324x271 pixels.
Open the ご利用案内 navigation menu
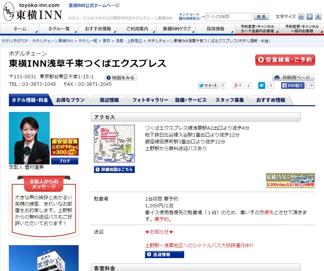pos(137,29)
